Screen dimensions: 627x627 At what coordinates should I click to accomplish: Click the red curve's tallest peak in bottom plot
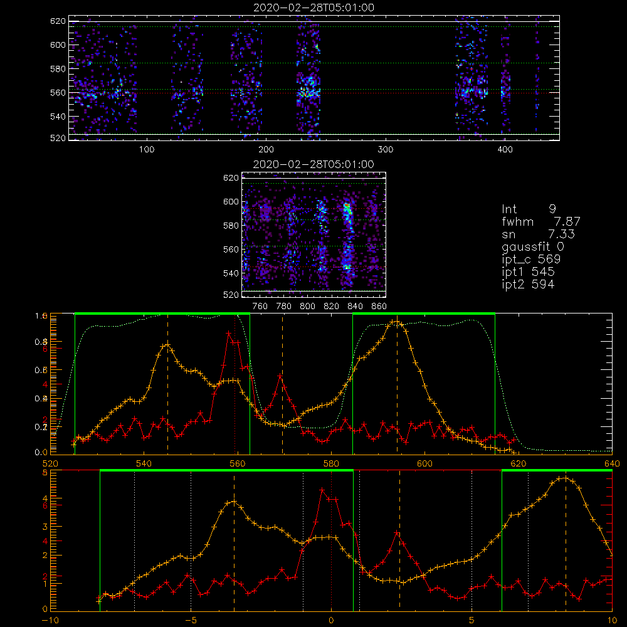coord(322,490)
